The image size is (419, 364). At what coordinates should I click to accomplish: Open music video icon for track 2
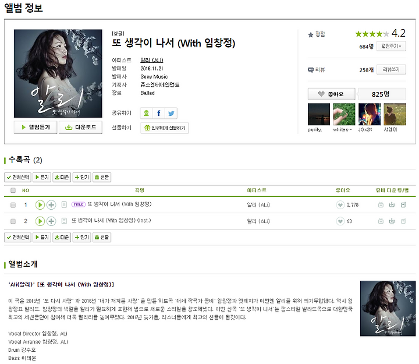(x=381, y=221)
